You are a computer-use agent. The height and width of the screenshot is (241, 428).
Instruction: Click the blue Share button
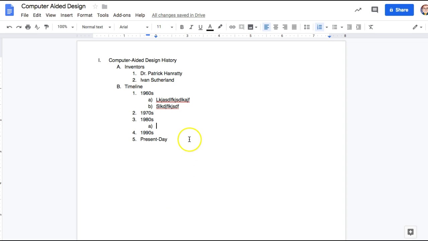pyautogui.click(x=399, y=10)
